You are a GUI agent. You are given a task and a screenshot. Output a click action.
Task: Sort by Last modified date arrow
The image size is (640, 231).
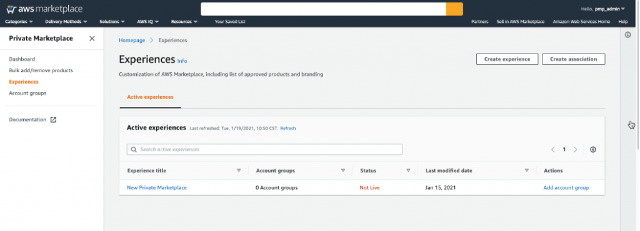pos(526,171)
